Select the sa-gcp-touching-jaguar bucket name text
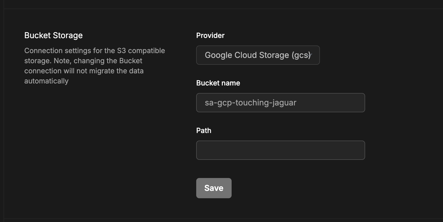The width and height of the screenshot is (443, 222). pyautogui.click(x=251, y=103)
